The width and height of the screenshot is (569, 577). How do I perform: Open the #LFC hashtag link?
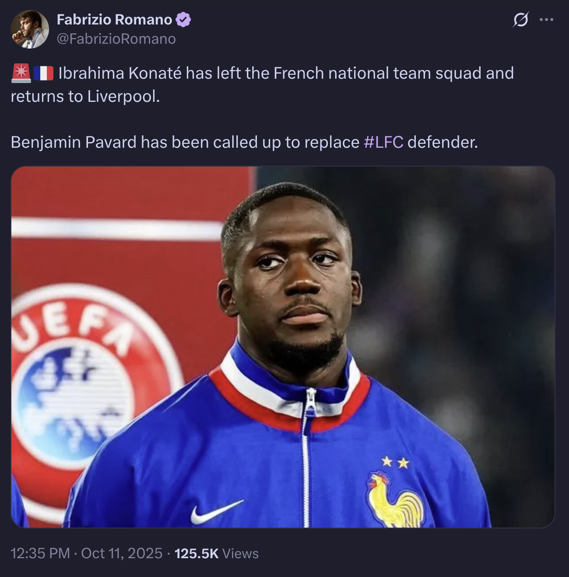click(383, 142)
